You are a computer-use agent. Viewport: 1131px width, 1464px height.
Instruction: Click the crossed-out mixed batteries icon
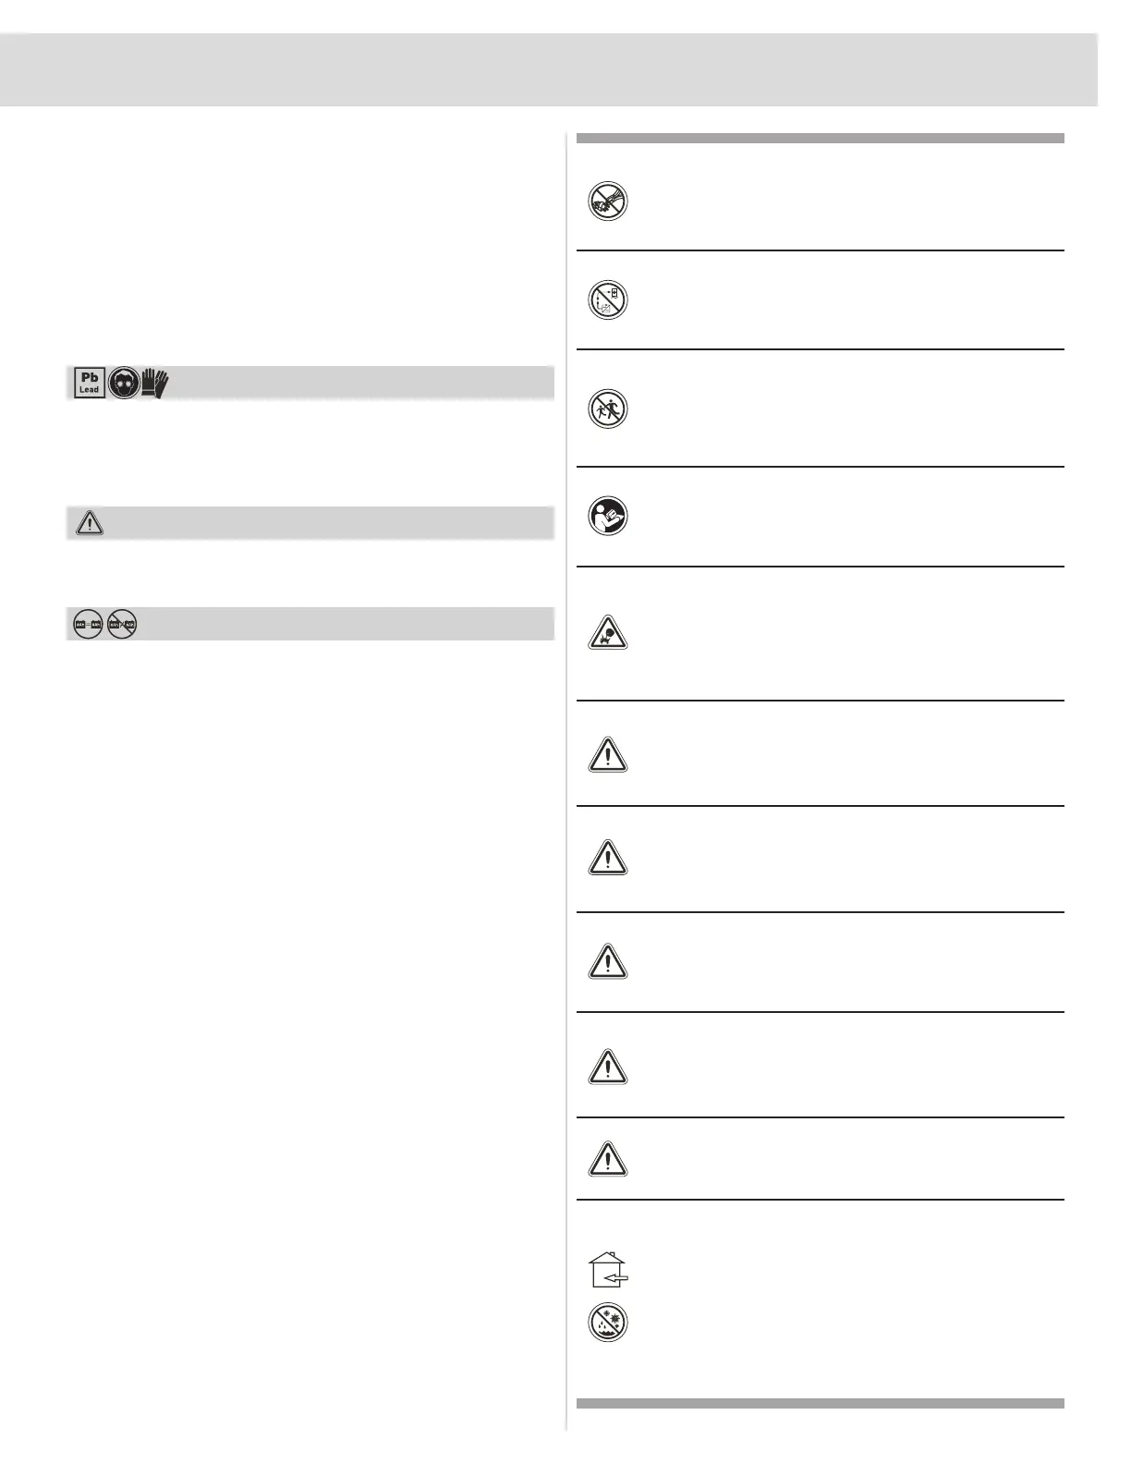[122, 625]
